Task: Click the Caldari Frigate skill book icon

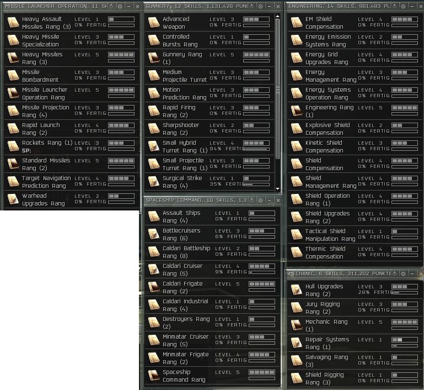Action: pos(154,287)
